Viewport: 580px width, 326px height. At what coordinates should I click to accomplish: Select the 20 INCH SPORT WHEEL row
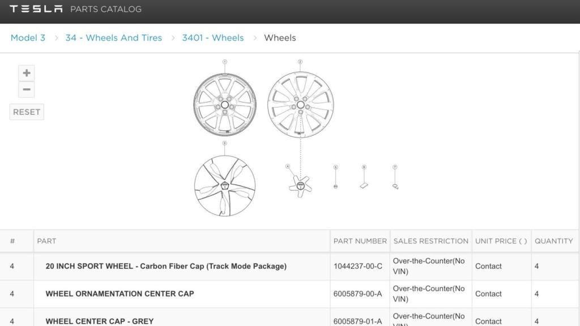pos(166,267)
